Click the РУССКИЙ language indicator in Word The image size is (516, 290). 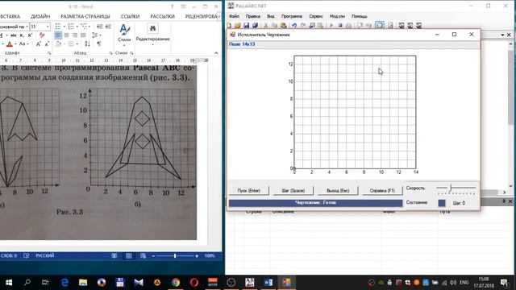[x=45, y=256]
